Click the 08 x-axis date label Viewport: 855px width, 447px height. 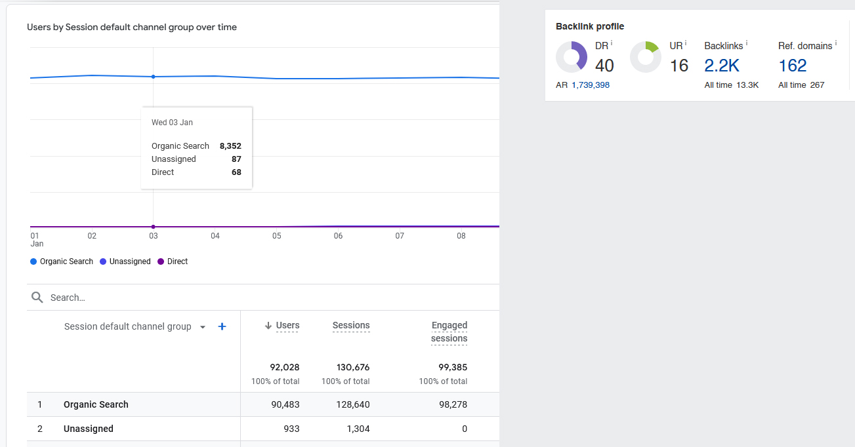(461, 236)
